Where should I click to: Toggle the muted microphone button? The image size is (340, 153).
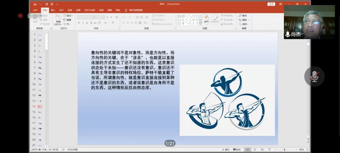tap(314, 77)
